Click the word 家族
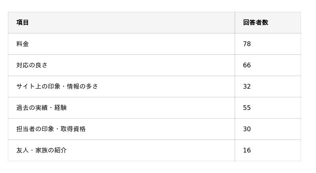Viewport: 316px width, 173px height. click(41, 150)
